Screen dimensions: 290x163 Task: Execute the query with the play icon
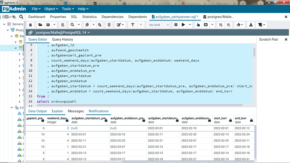[x=183, y=25]
